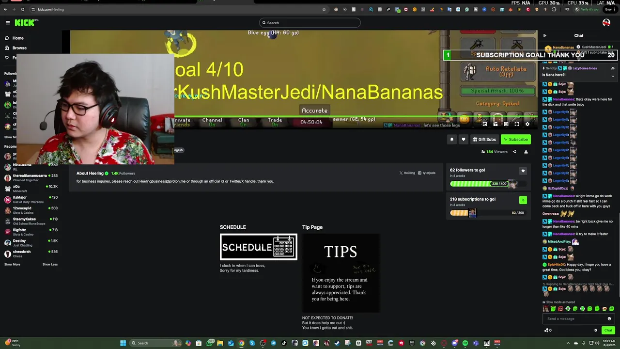Image resolution: width=620 pixels, height=349 pixels.
Task: Open the Windows Start button
Action: (x=123, y=343)
